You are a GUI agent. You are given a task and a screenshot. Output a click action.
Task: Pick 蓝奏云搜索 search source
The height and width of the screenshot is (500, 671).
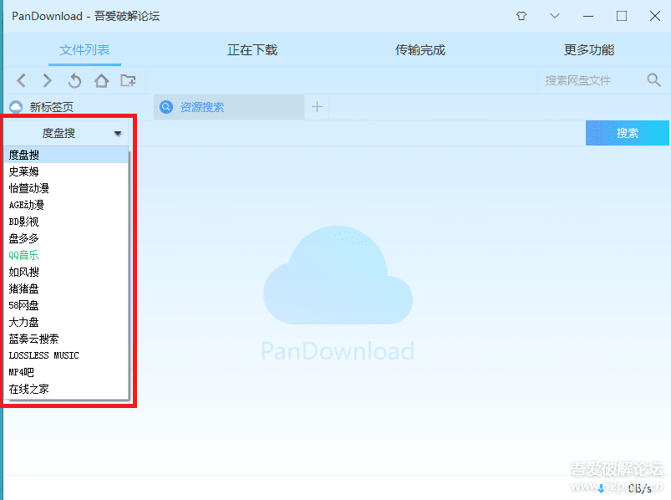(33, 339)
